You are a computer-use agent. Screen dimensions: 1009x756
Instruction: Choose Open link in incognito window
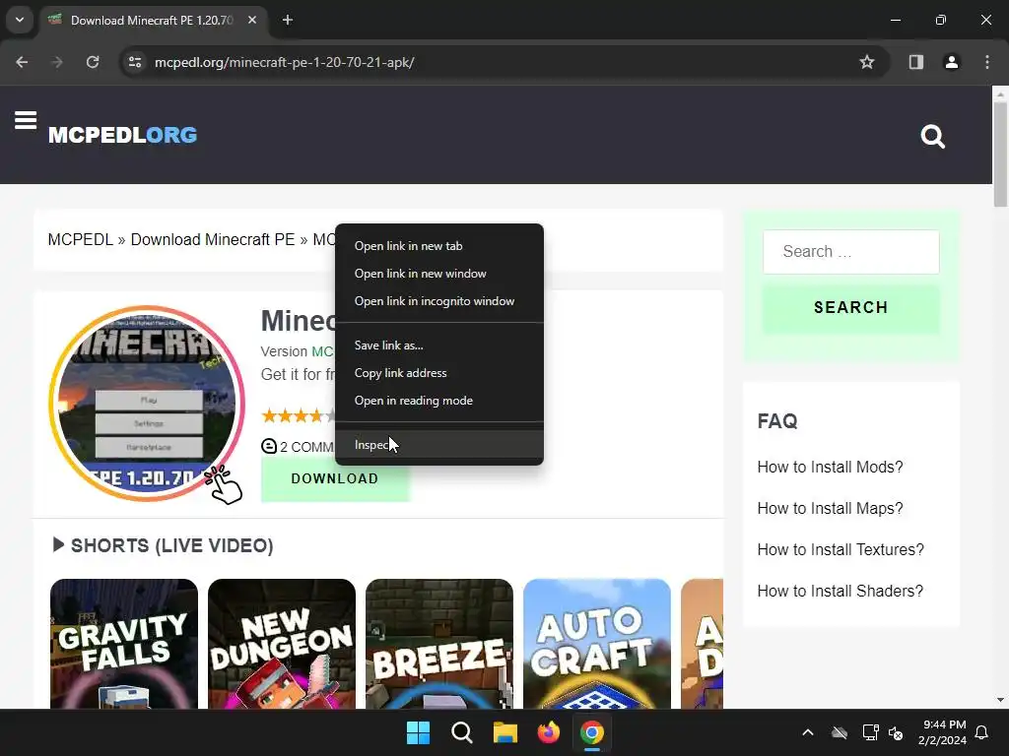(x=438, y=301)
